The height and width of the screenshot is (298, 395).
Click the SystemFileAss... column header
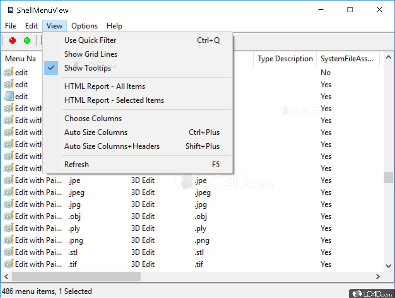tap(347, 59)
